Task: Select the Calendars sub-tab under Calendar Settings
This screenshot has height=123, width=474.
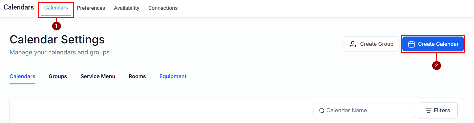Action: (22, 76)
